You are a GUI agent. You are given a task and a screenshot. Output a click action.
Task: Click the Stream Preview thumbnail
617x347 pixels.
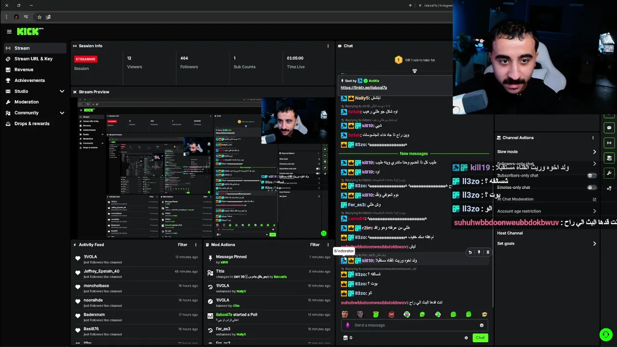coord(203,168)
